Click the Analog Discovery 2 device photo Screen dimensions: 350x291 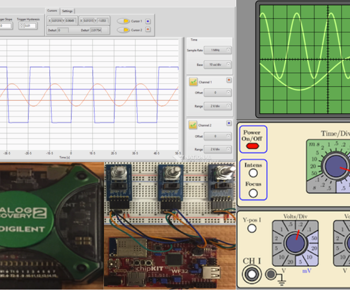(51, 226)
